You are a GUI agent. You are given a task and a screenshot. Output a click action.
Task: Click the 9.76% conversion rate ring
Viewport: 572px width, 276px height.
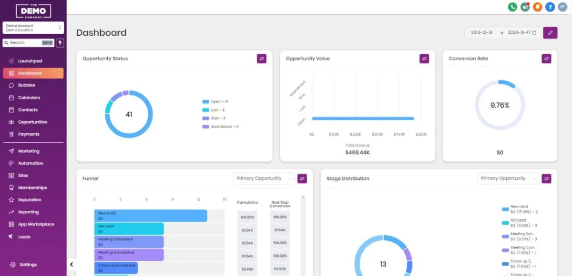[x=500, y=105]
